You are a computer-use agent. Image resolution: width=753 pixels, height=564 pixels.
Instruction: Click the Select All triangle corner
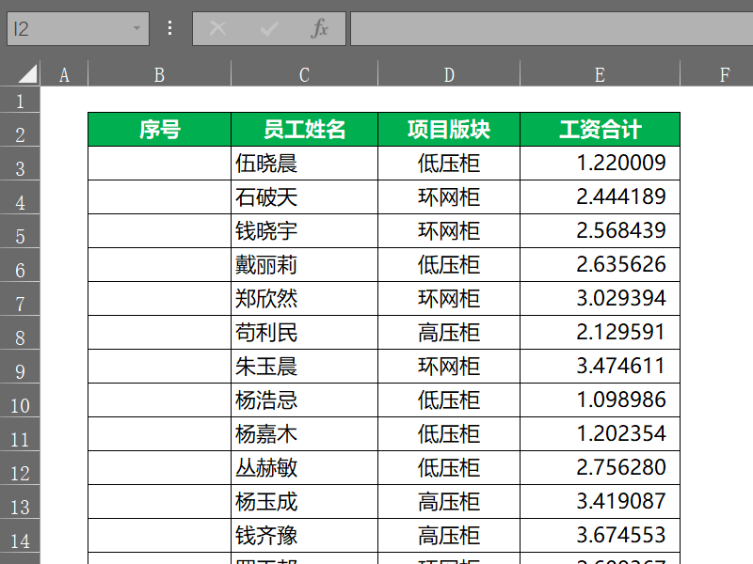coord(27,74)
